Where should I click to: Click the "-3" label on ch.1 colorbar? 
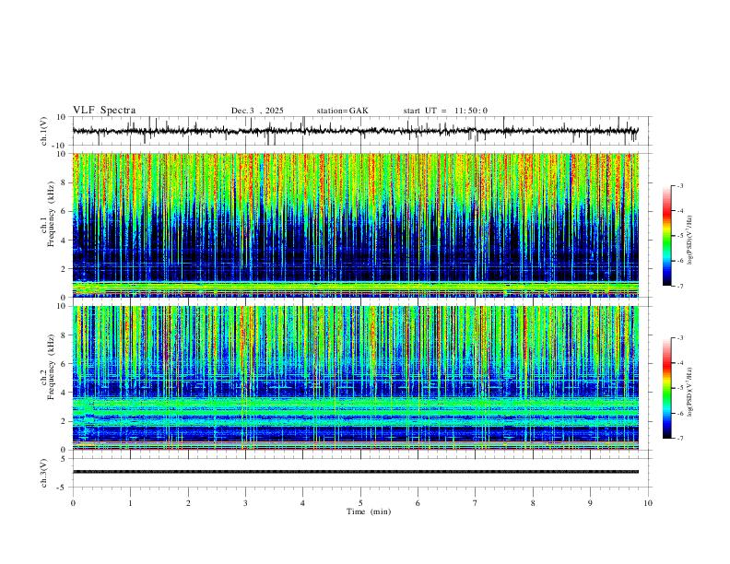pos(679,186)
